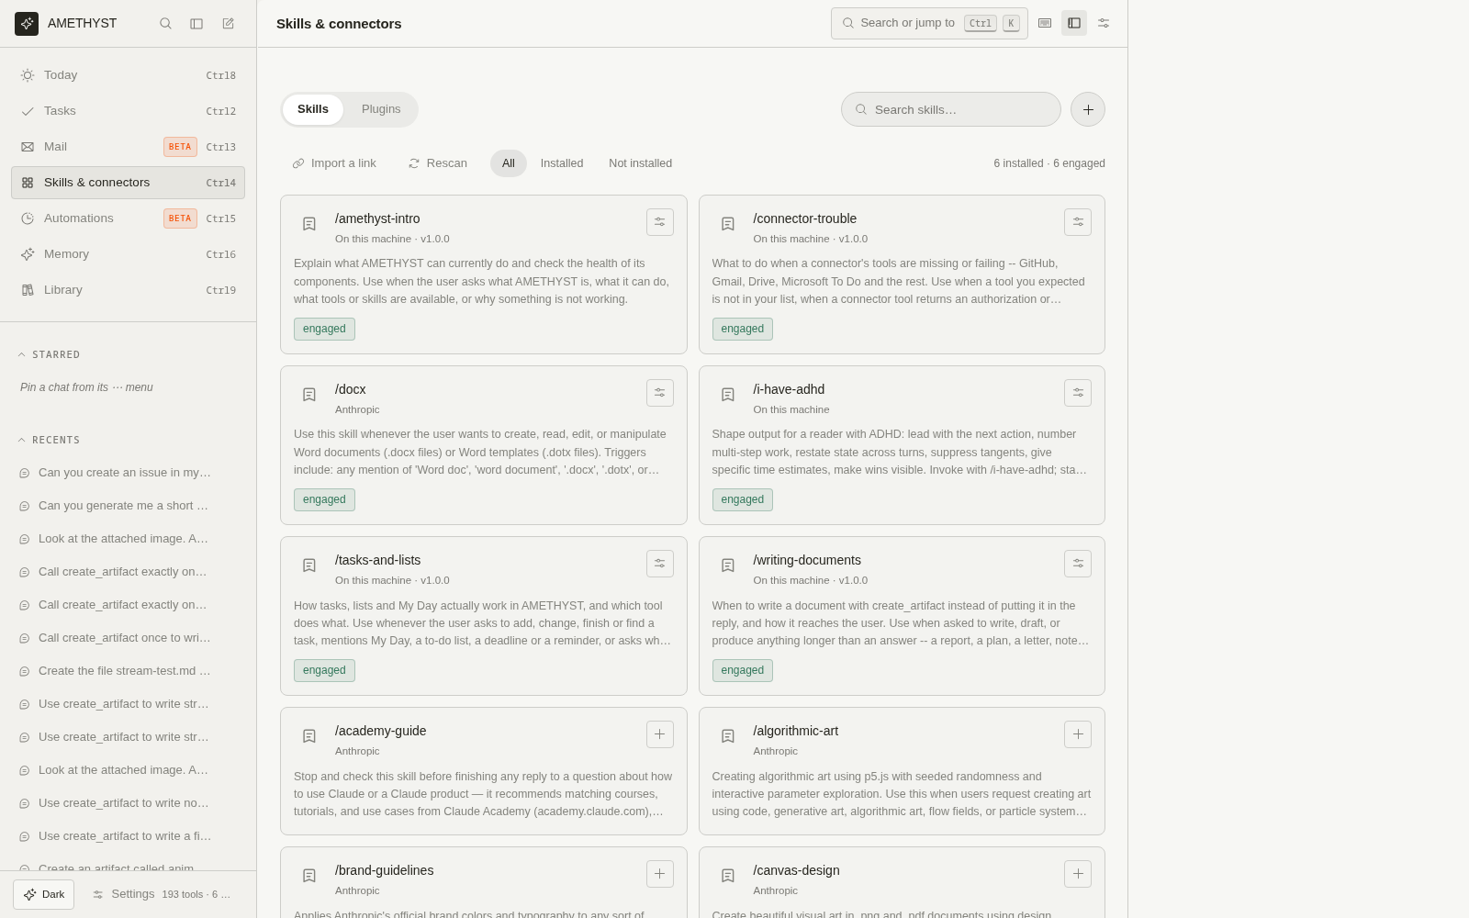Install /algorithmic-art skill with plus icon
The width and height of the screenshot is (1469, 918).
pyautogui.click(x=1078, y=734)
